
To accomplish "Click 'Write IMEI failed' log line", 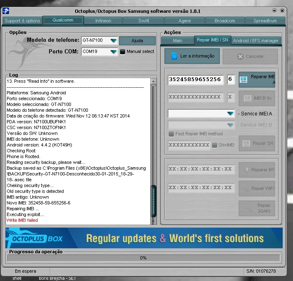I will click(22, 220).
